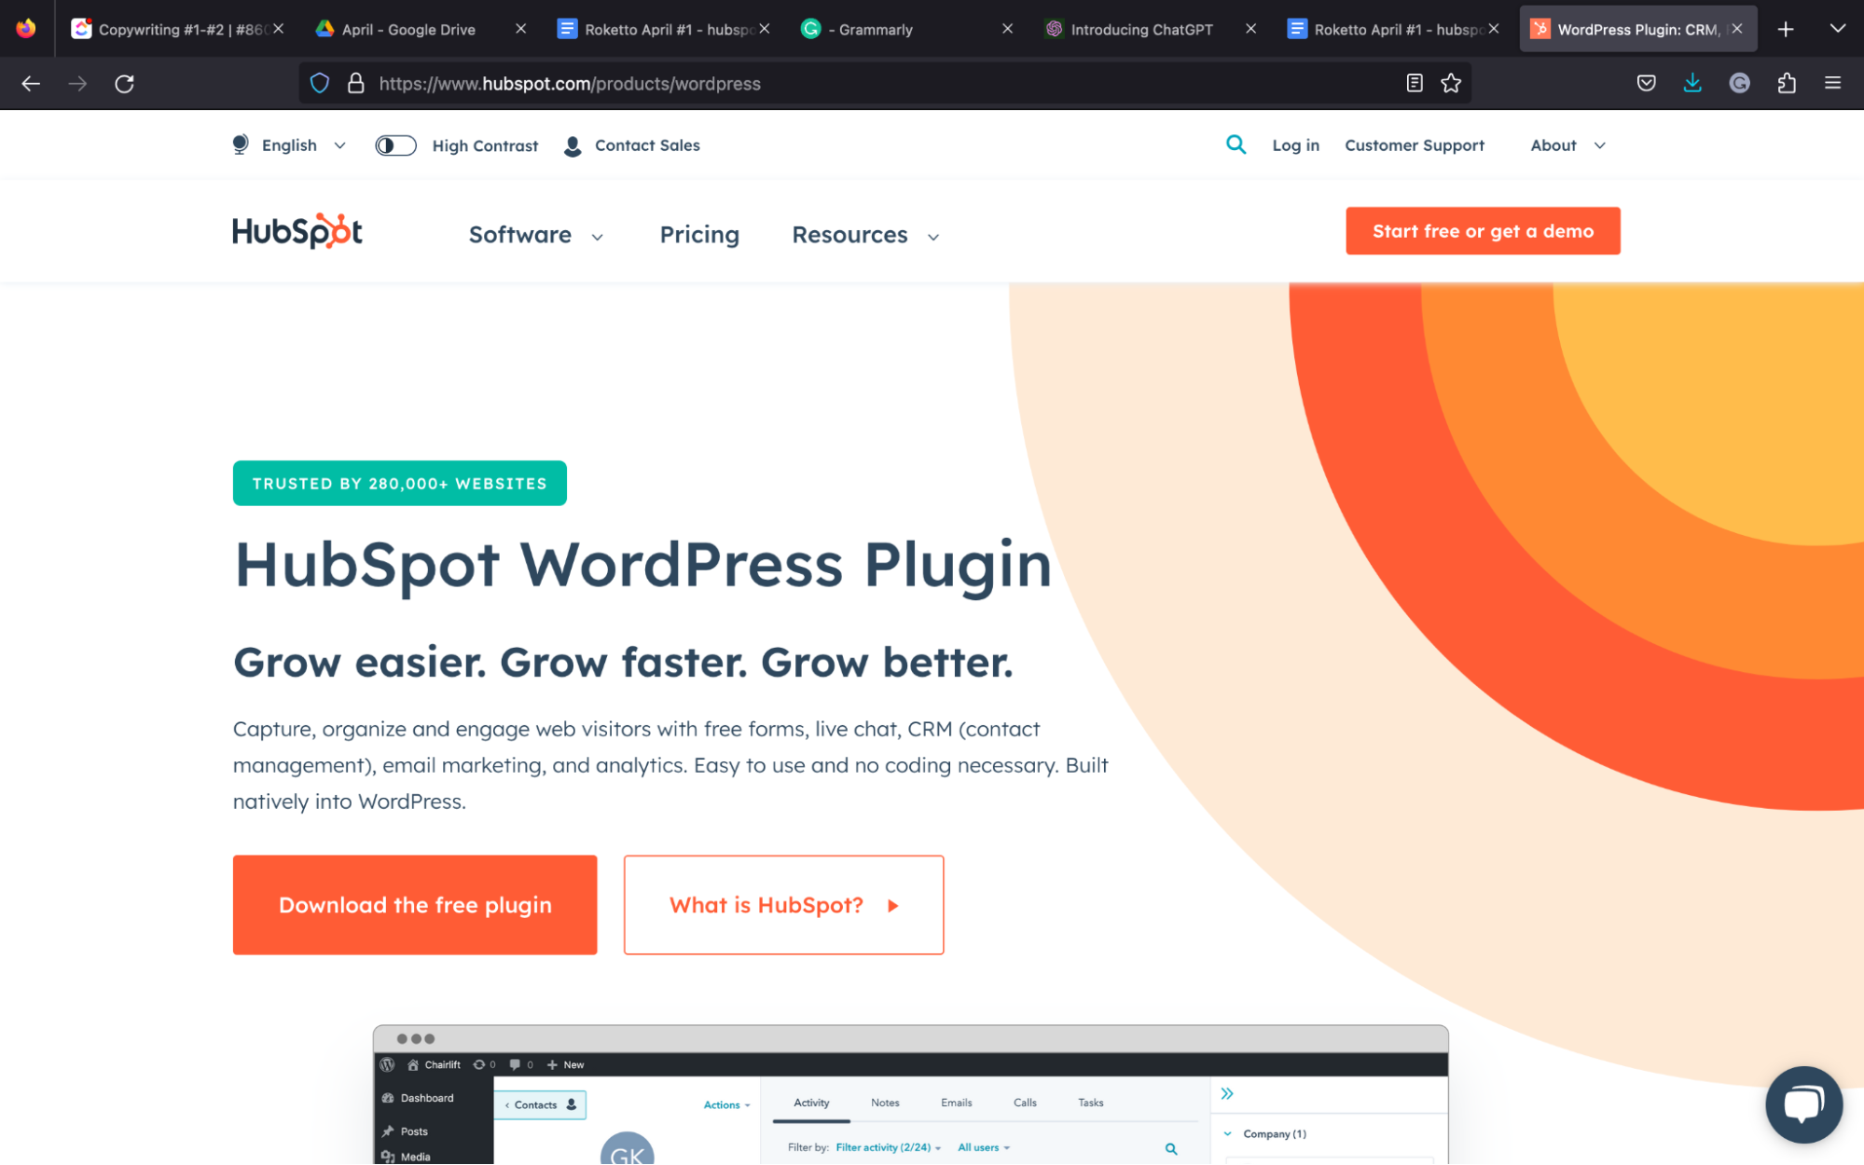Toggle High Contrast mode

(395, 145)
